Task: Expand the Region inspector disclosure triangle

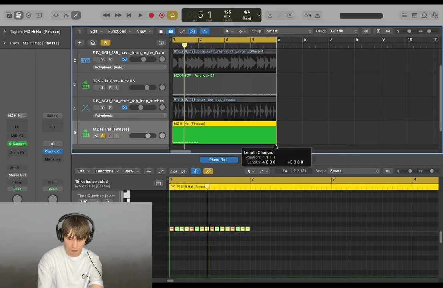Action: pos(4,32)
